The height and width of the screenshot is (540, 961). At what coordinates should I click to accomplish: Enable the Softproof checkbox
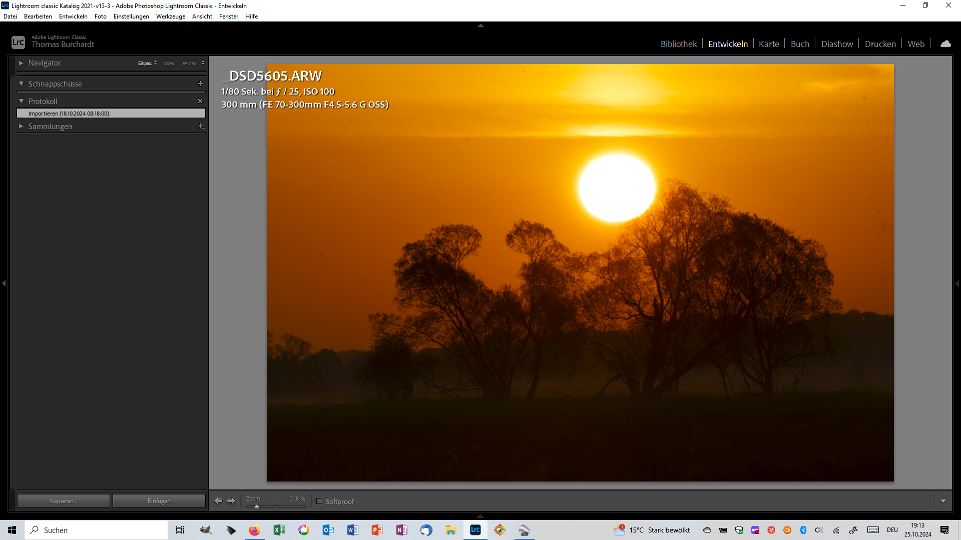319,501
